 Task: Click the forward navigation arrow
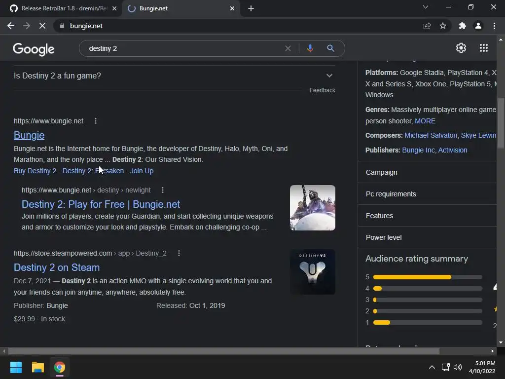point(27,26)
